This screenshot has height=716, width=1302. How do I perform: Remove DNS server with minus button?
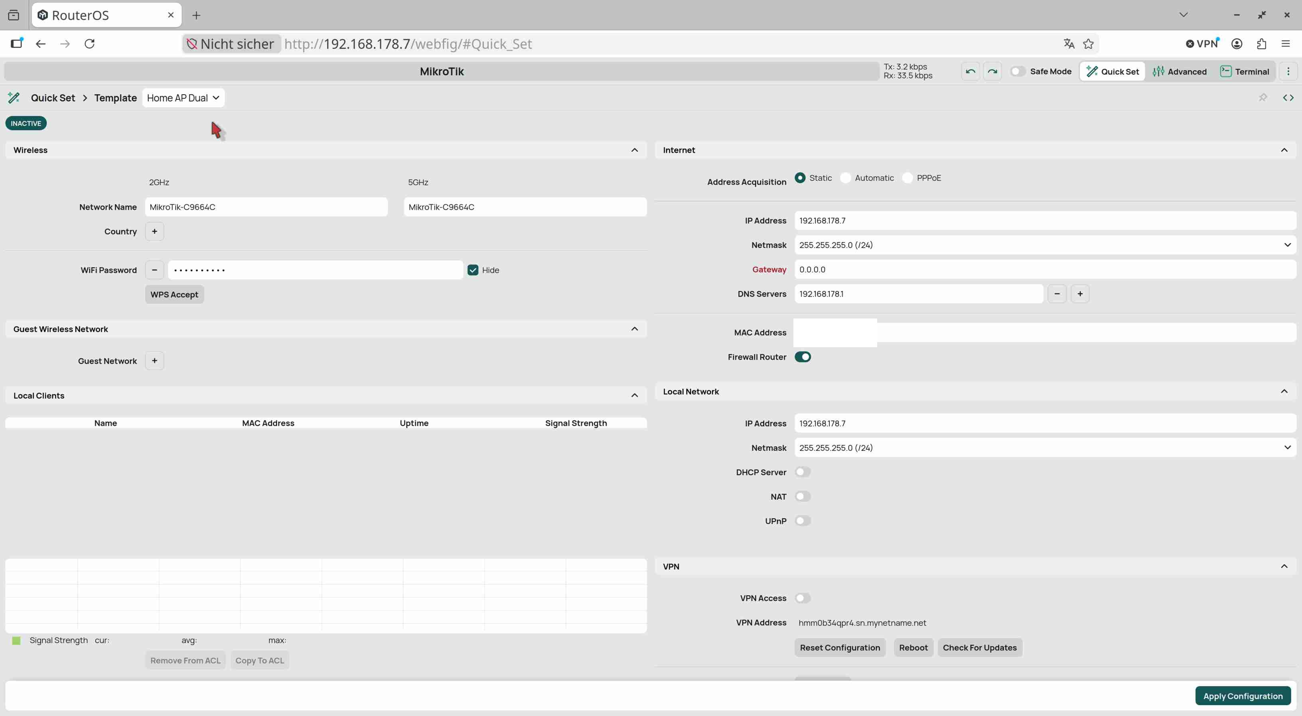(x=1057, y=294)
